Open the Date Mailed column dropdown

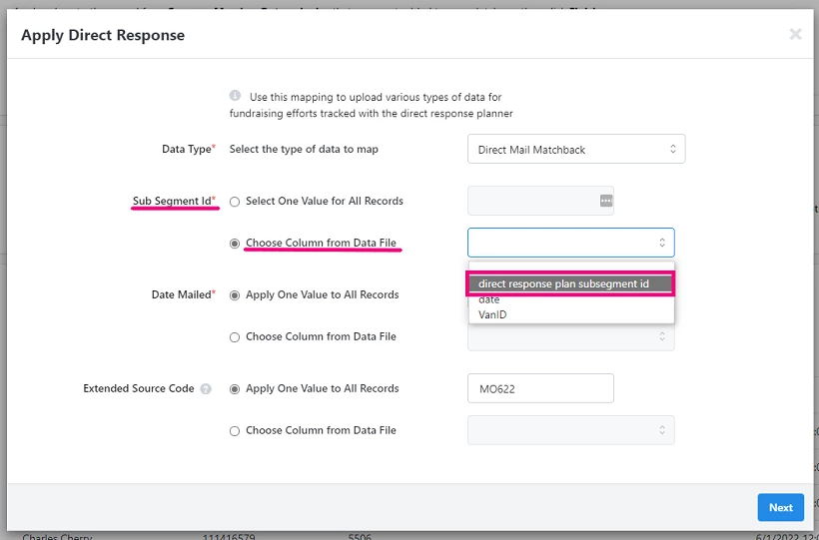pos(571,337)
